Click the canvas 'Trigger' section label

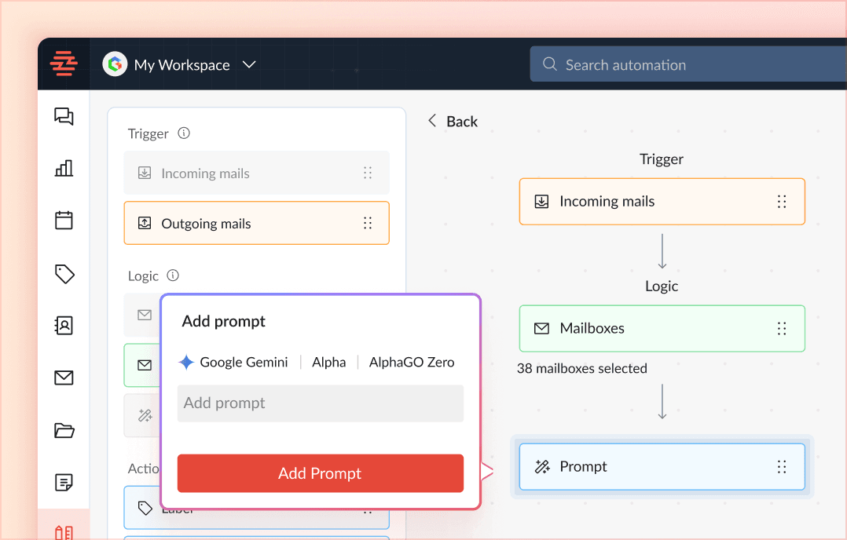662,159
